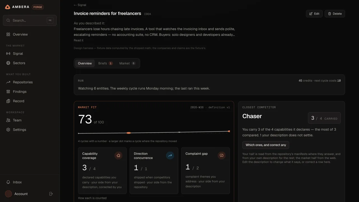Click the large orange dot on trend line
This screenshot has height=202, width=359.
[128, 133]
